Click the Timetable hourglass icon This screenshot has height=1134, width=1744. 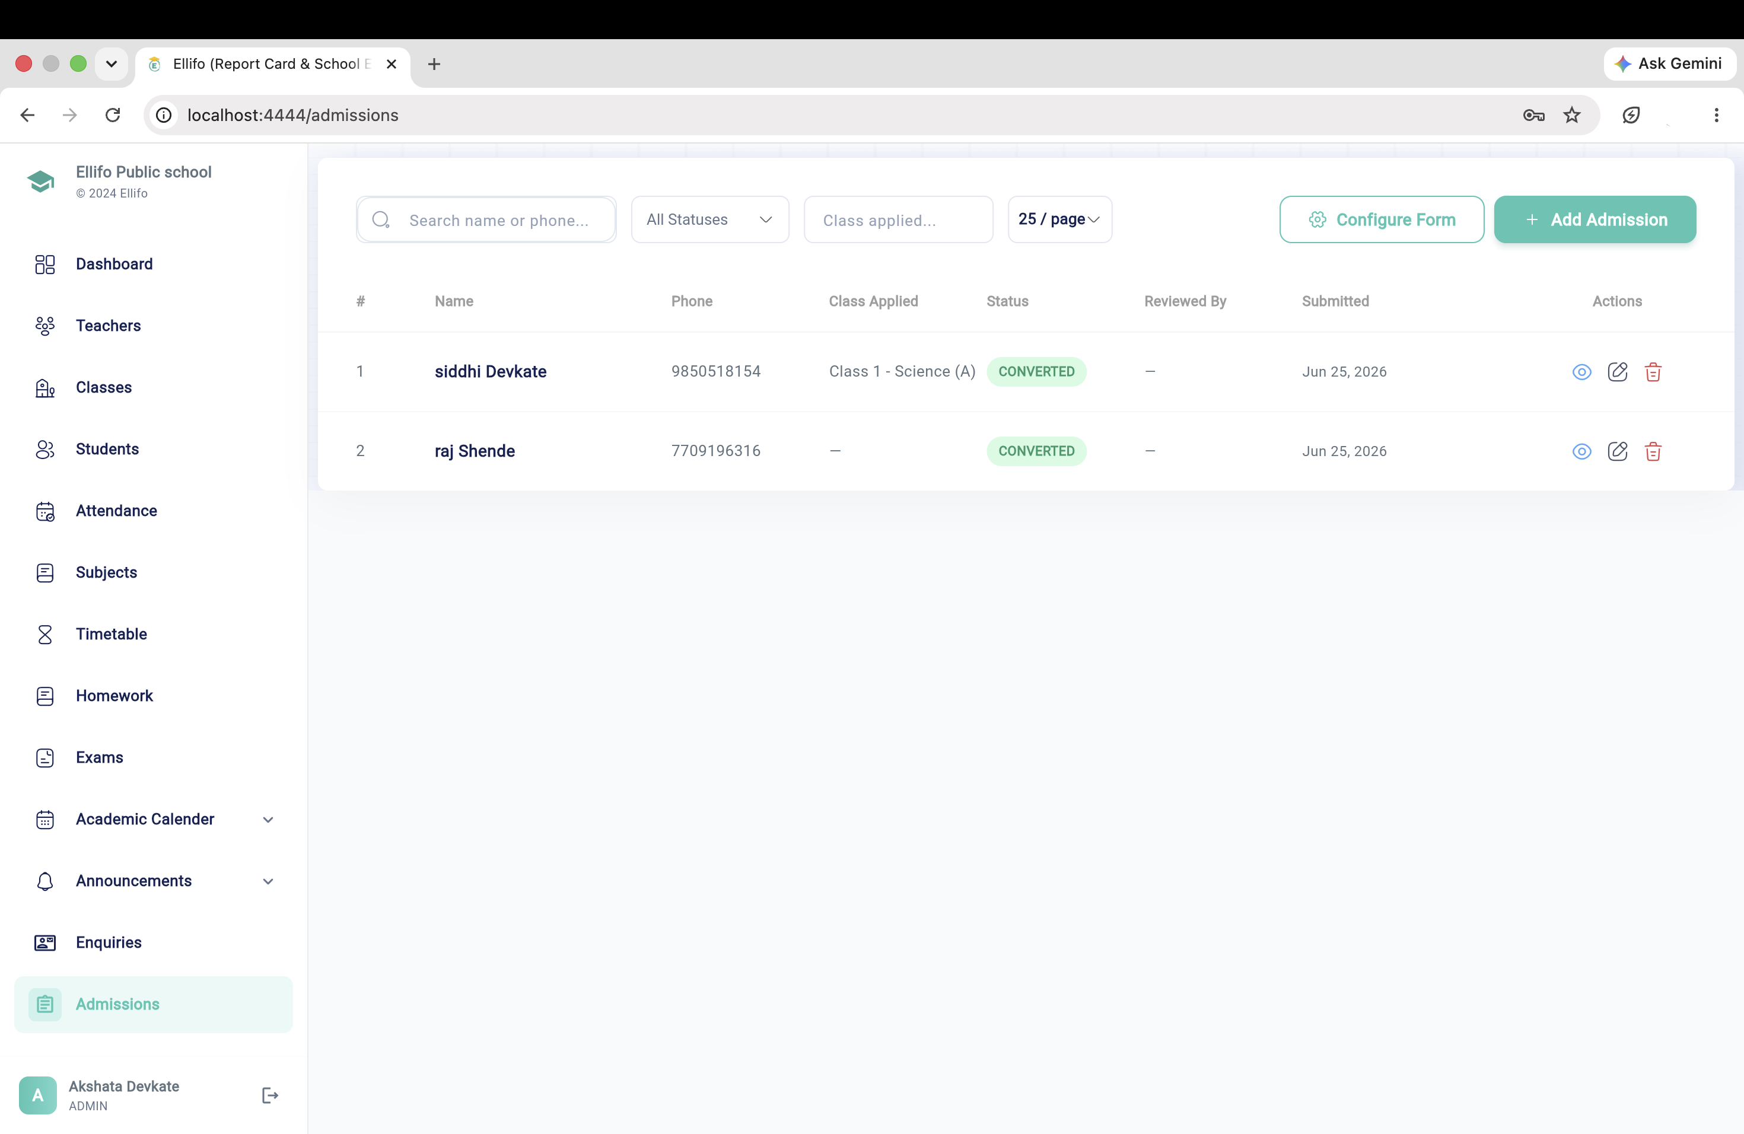pyautogui.click(x=44, y=635)
